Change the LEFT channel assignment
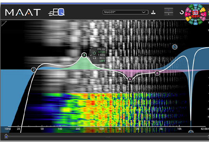 [102, 61]
